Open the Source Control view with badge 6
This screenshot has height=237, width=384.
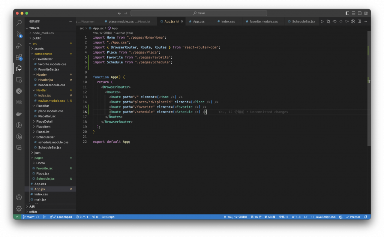click(19, 34)
